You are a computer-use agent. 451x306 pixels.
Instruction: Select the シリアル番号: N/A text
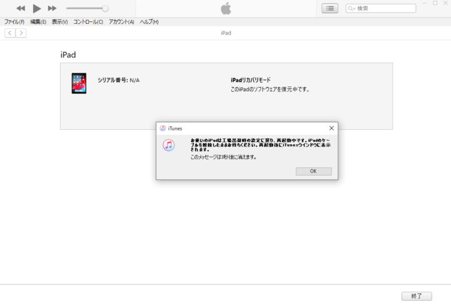[x=118, y=80]
